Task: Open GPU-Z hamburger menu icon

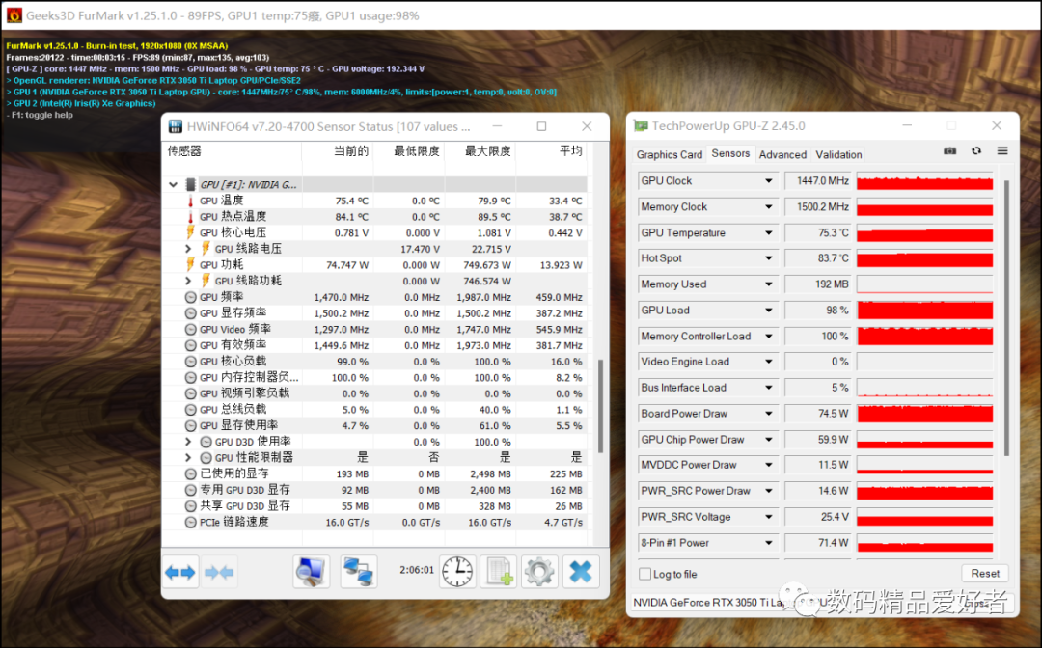Action: (1002, 151)
